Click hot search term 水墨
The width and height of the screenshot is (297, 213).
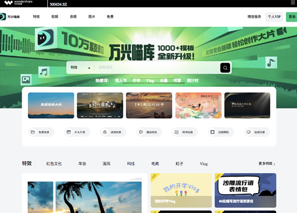point(164,81)
